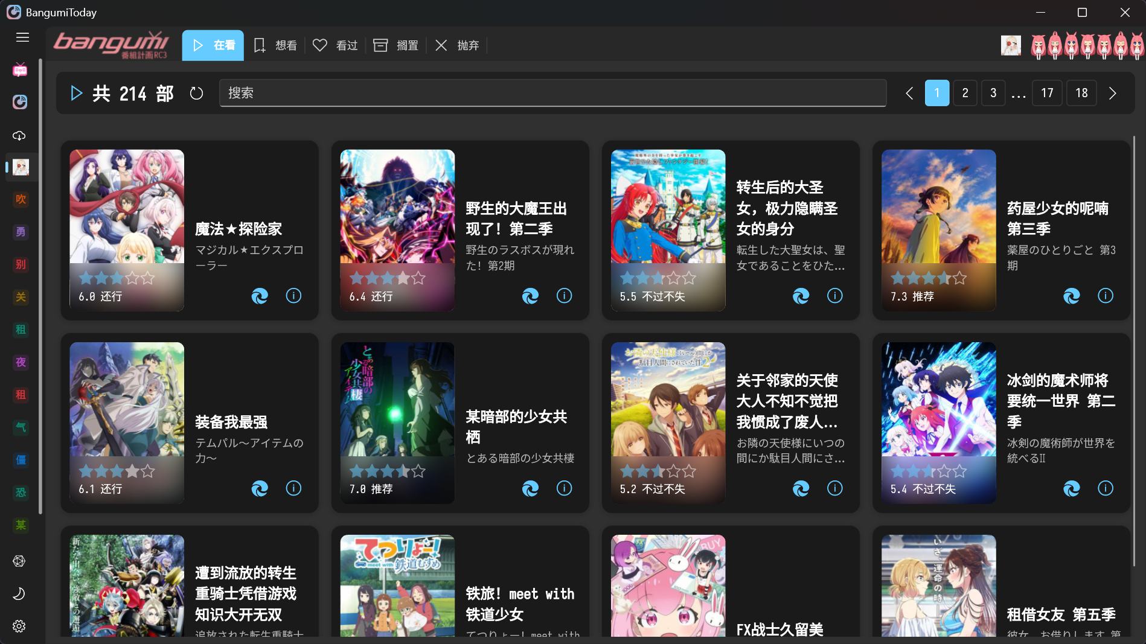
Task: Open sidebar shortcut 某
Action: 21,525
